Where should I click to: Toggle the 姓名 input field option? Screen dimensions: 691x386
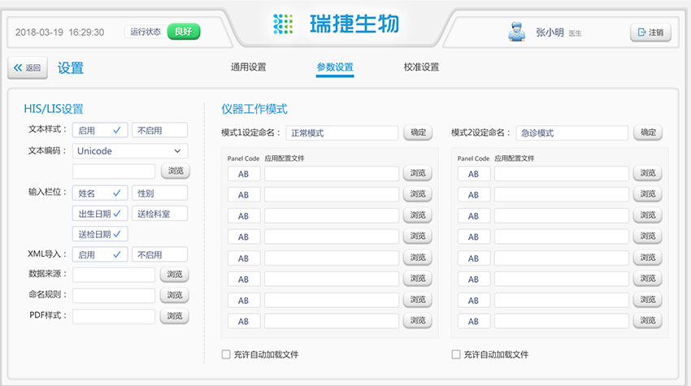100,193
